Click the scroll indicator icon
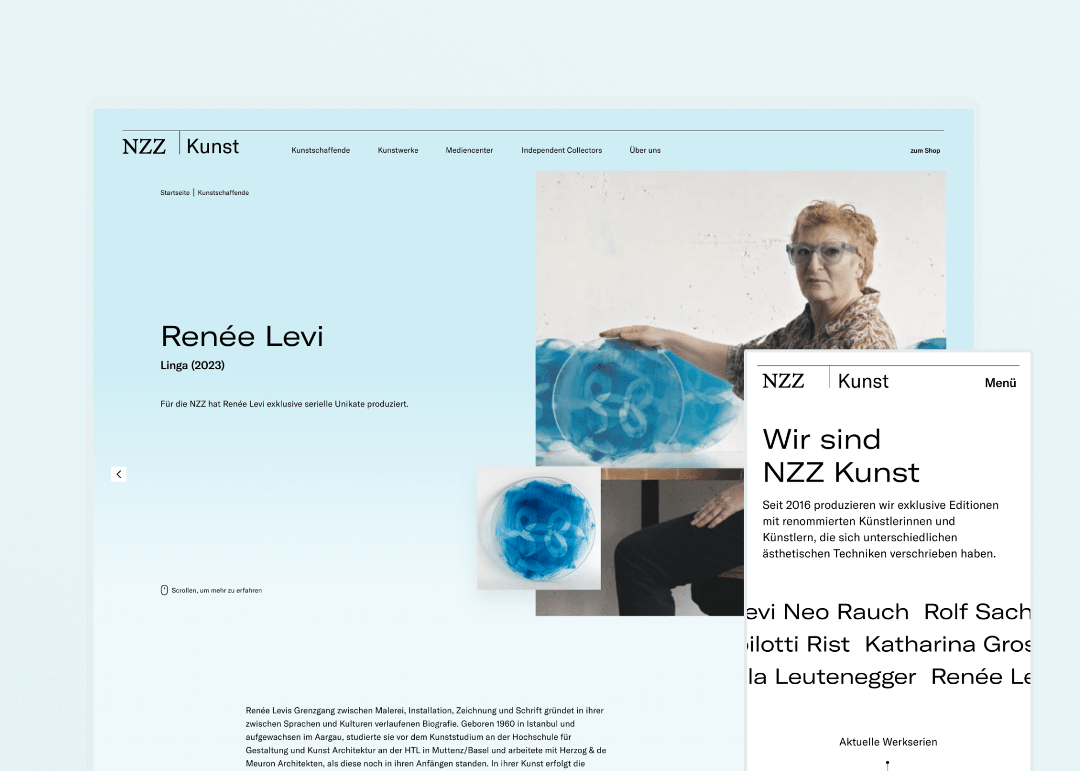 pyautogui.click(x=160, y=590)
